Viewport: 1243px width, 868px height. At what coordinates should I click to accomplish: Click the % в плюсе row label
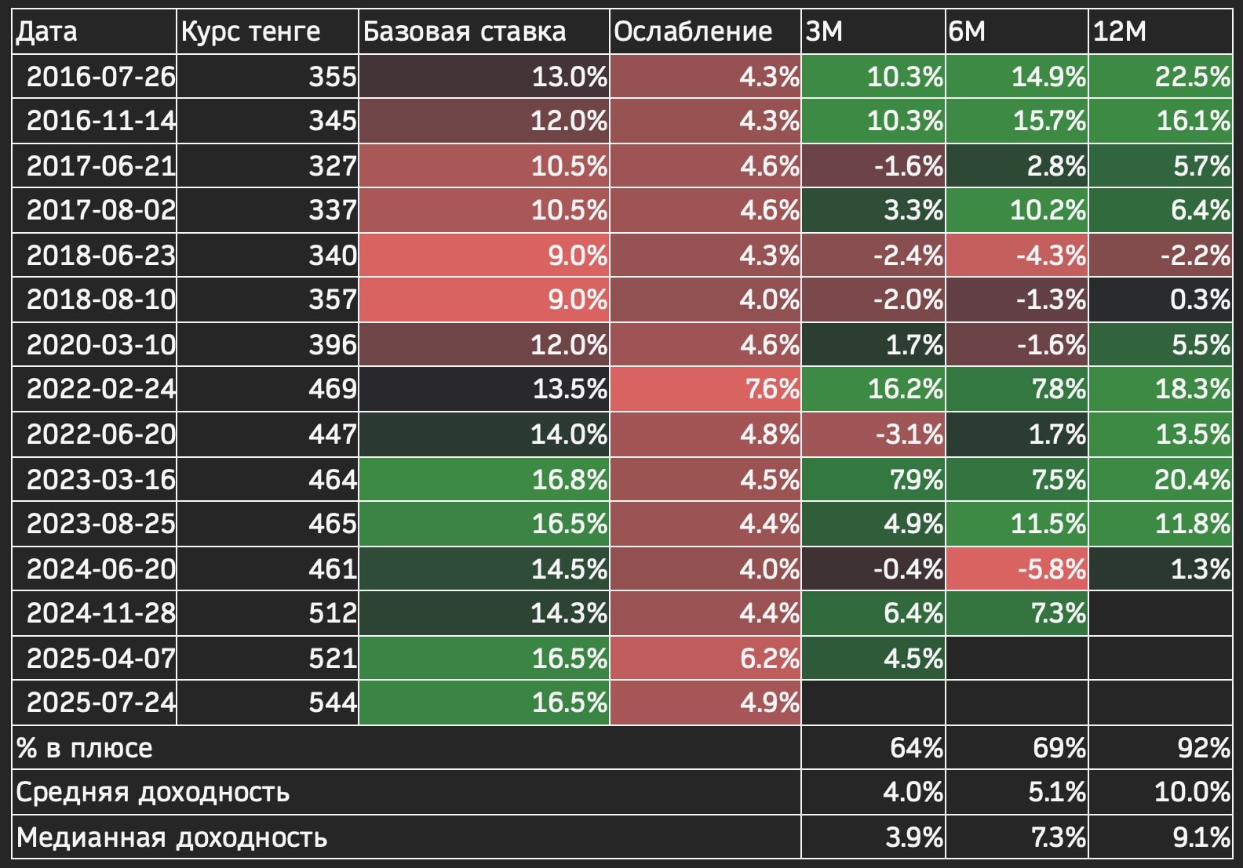pos(85,748)
